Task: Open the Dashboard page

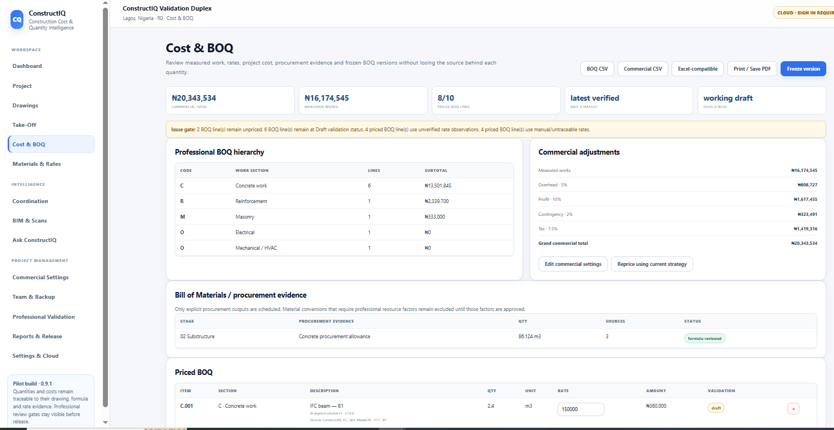Action: coord(51,66)
